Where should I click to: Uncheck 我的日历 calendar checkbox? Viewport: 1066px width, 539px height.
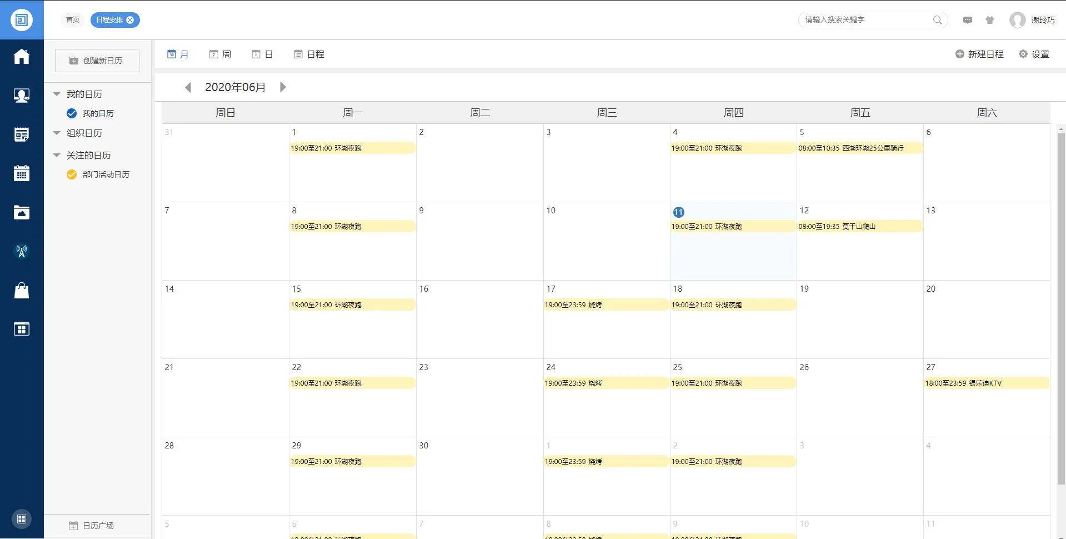72,113
